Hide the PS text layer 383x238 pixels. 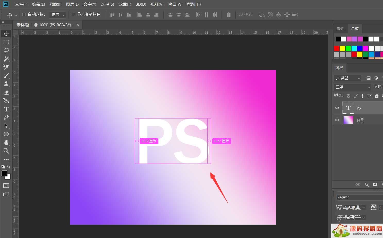(x=337, y=108)
